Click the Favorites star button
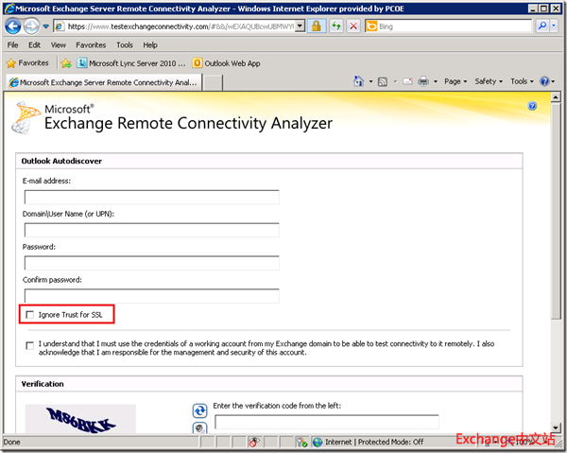 pos(27,63)
